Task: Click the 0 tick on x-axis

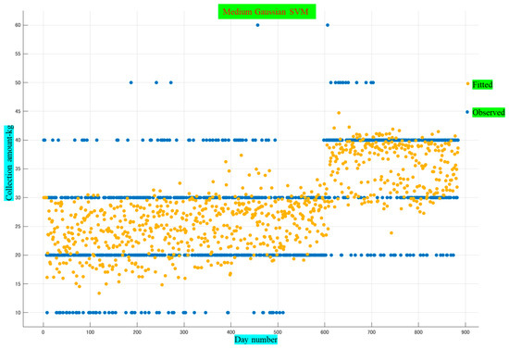Action: click(x=43, y=332)
